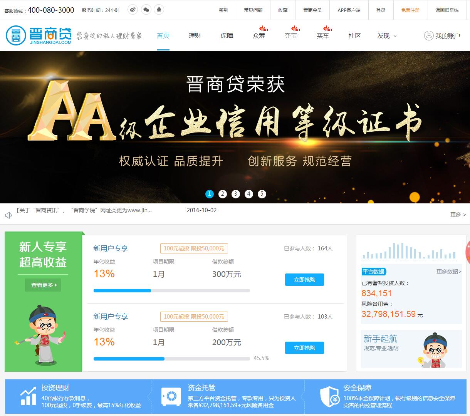The image size is (470, 416).
Task: Open the 理财 navigation tab
Action: pos(195,36)
